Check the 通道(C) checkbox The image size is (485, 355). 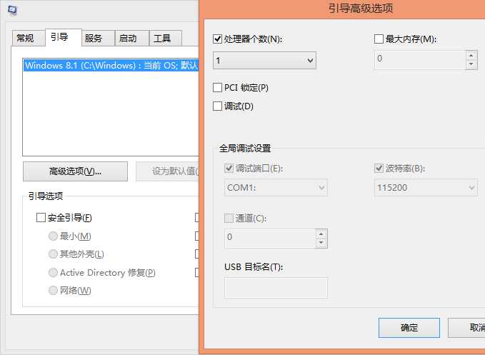(229, 218)
